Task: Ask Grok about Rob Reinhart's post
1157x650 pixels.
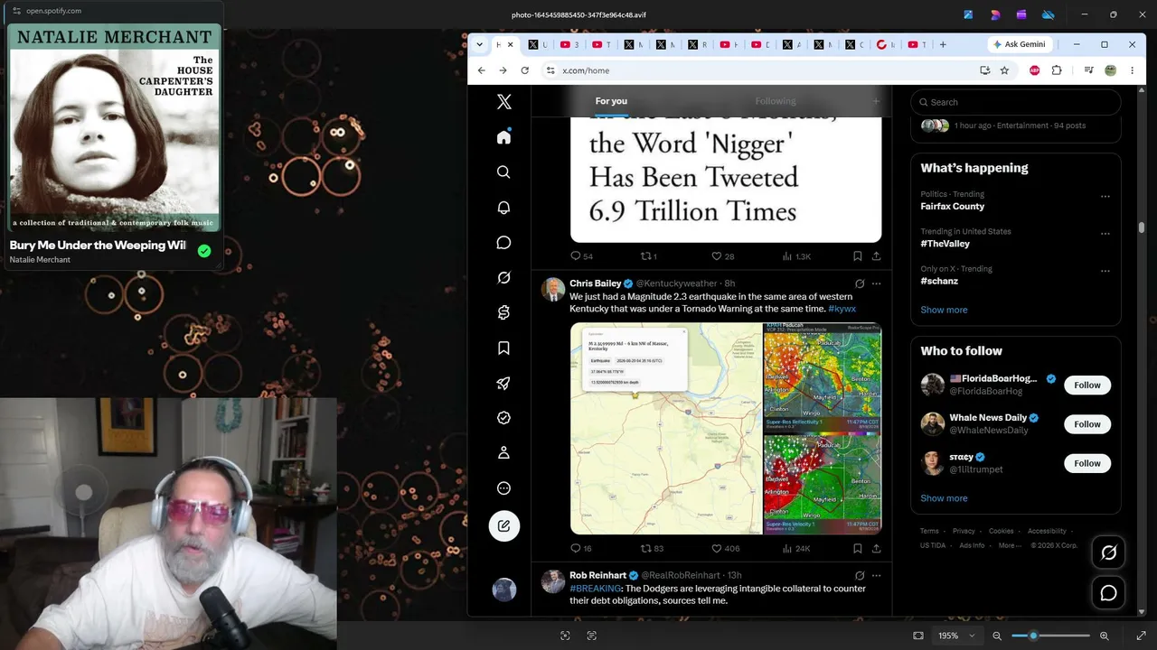Action: coord(860,575)
